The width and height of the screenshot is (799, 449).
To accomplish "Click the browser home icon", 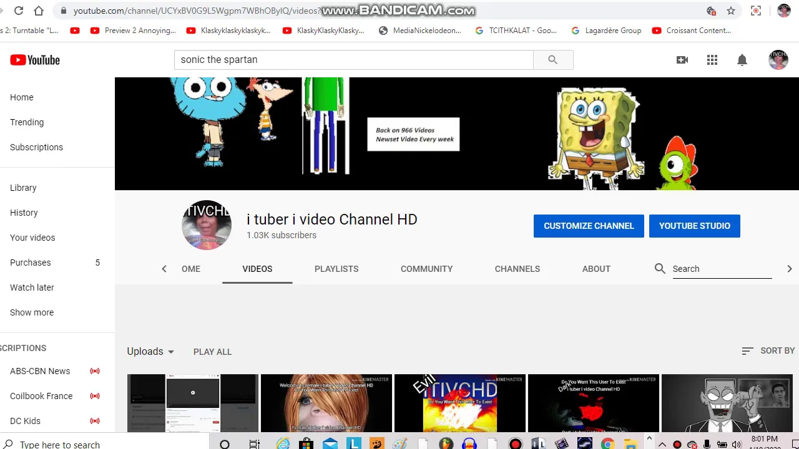I will (x=39, y=11).
